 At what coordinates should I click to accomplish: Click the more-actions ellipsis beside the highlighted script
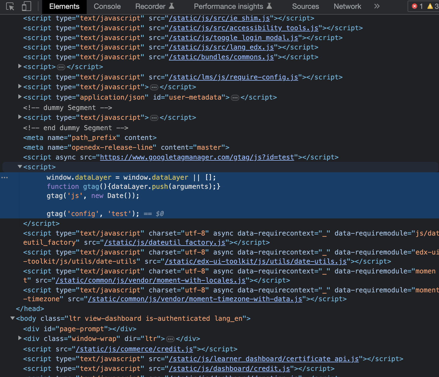click(x=5, y=177)
